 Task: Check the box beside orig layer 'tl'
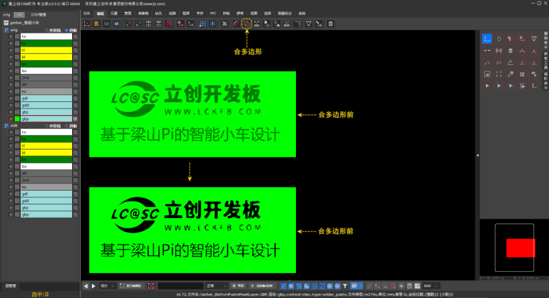11,50
